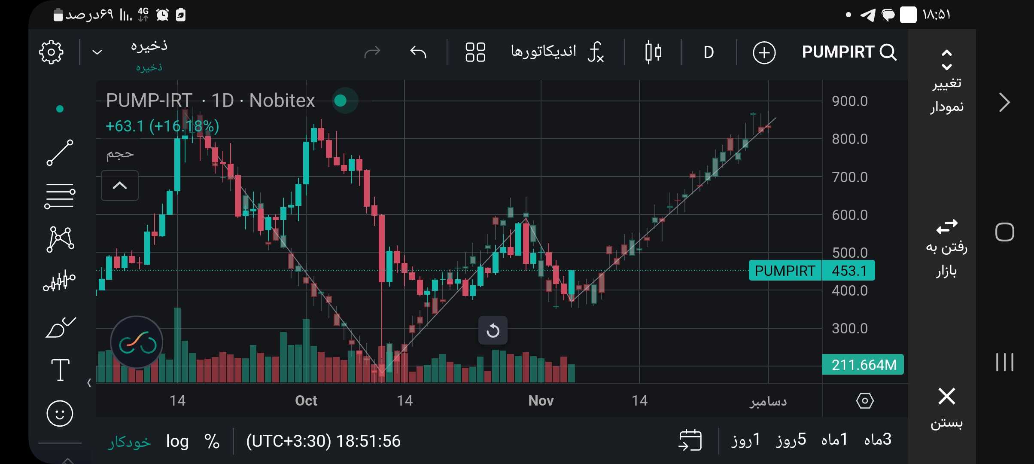This screenshot has width=1034, height=464.
Task: Open the forecasting and measurement tools
Action: [60, 281]
